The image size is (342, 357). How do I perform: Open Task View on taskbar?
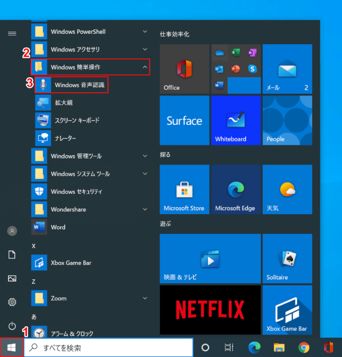point(229,348)
